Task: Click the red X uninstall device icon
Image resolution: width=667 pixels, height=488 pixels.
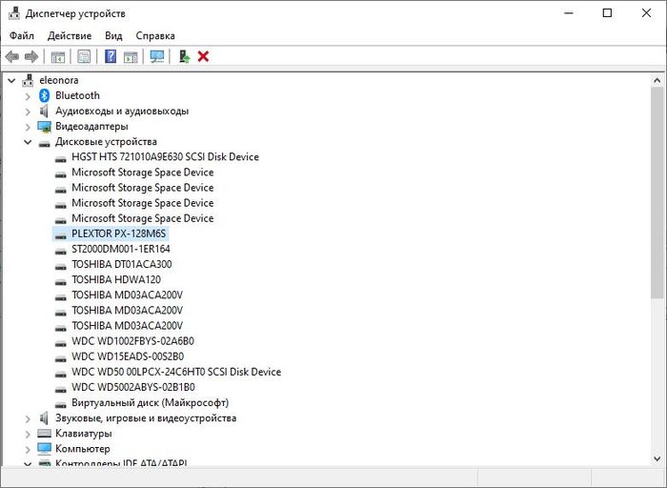Action: [x=203, y=57]
